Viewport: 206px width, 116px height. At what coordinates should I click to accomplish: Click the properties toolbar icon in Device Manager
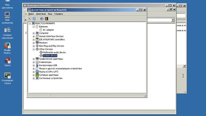(30, 19)
